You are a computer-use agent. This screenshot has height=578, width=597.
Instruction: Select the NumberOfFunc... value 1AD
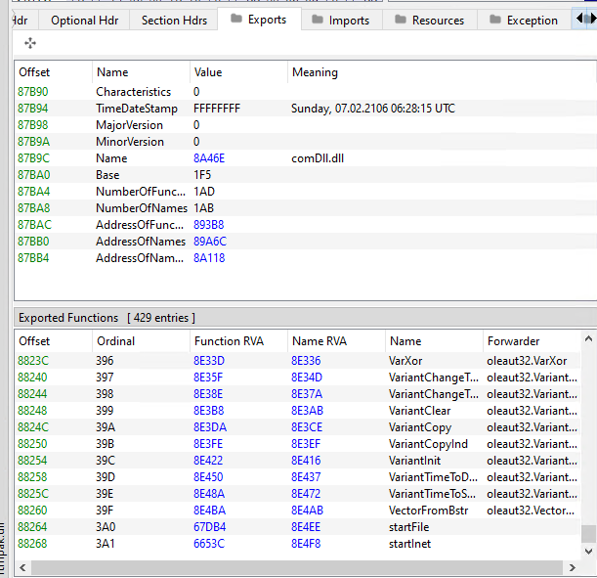tap(204, 192)
